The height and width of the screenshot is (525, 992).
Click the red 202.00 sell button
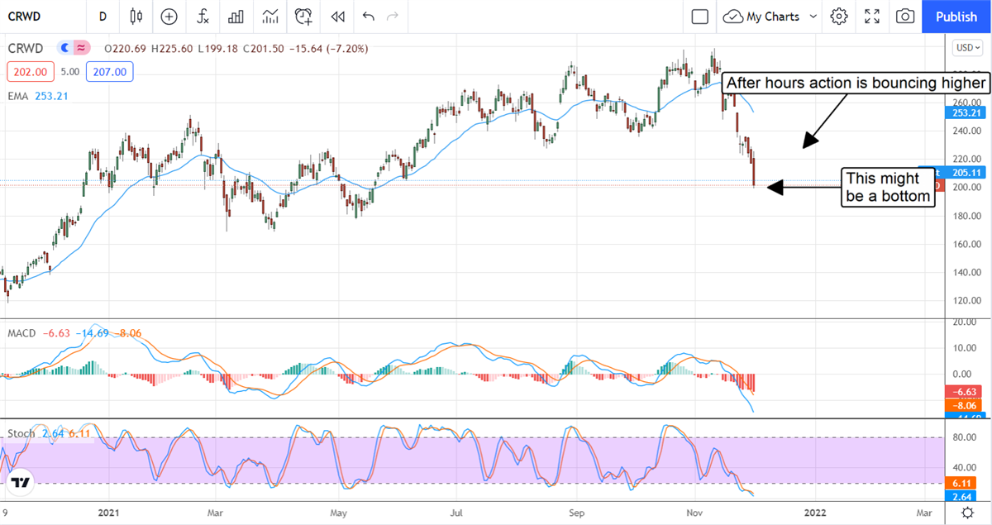[31, 72]
